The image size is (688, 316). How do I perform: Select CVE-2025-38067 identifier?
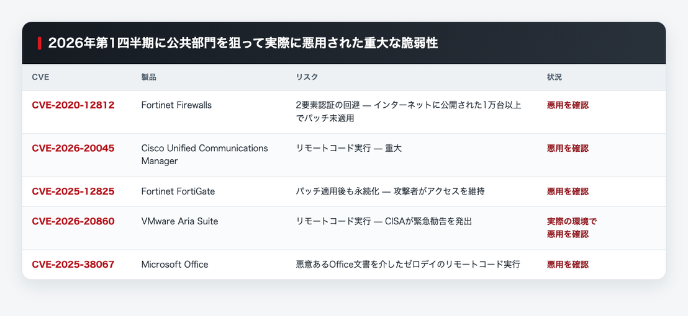[x=73, y=265]
